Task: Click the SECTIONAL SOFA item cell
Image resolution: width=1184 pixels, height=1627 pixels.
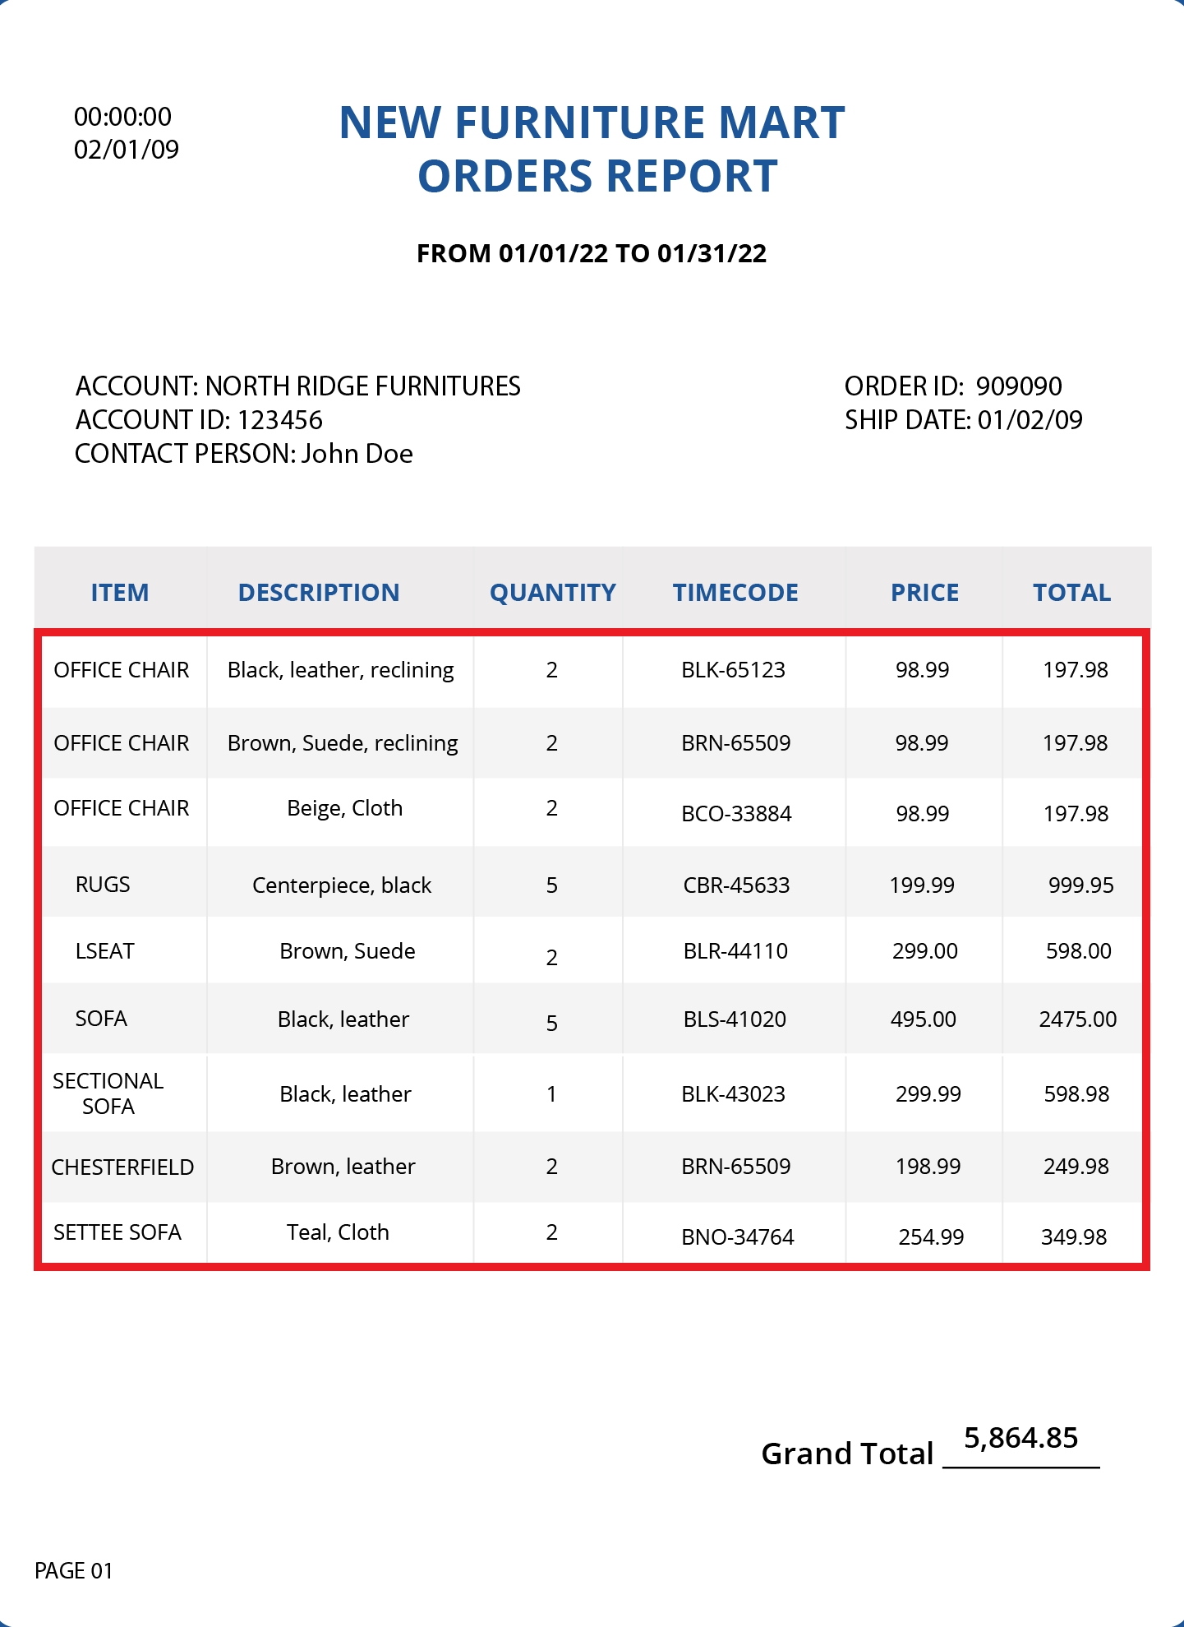Action: pyautogui.click(x=108, y=1093)
